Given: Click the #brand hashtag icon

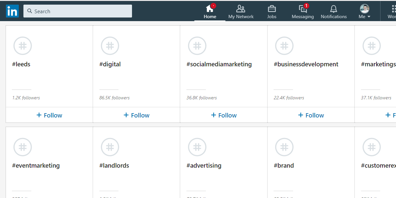Looking at the screenshot, I should pos(284,147).
